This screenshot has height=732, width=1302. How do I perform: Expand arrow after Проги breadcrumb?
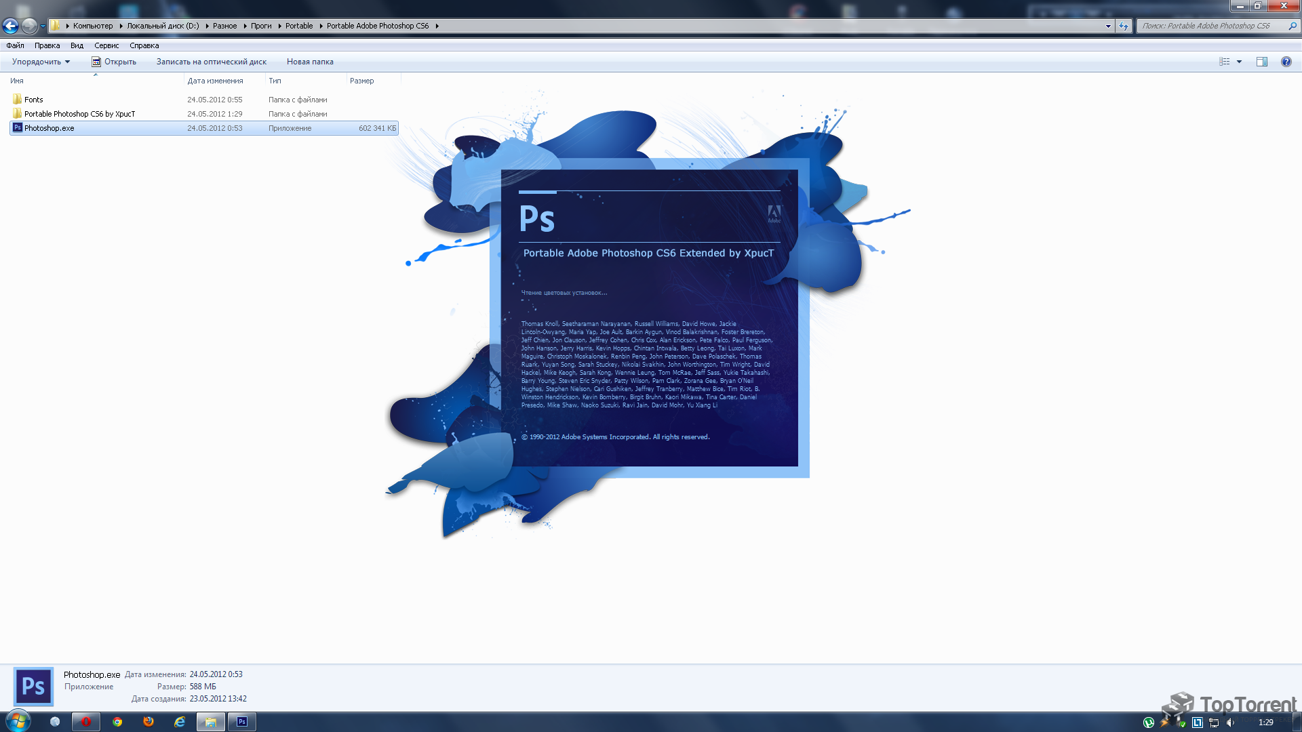click(x=279, y=26)
